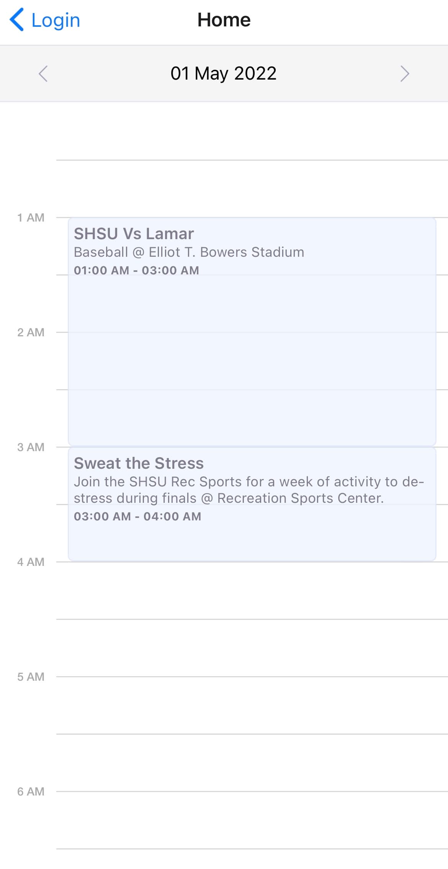This screenshot has height=869, width=448.
Task: Go to the previous day arrow
Action: (x=43, y=73)
